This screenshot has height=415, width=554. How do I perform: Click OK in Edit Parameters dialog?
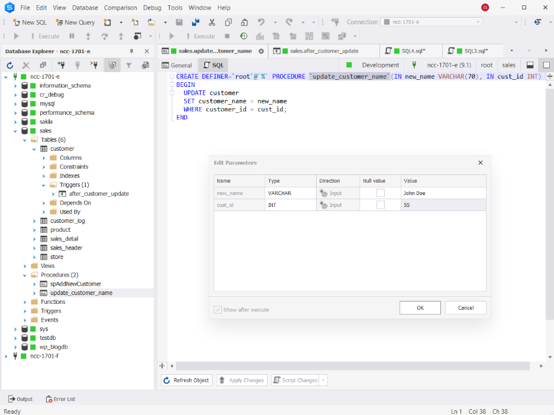[420, 308]
